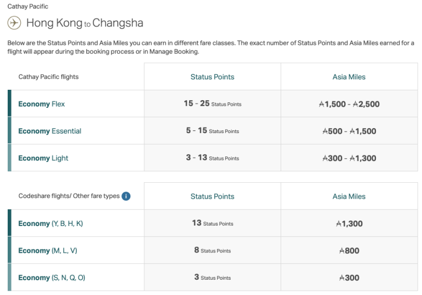The image size is (422, 295).
Task: Select the 800 Asia Miles cell
Action: [x=349, y=251]
